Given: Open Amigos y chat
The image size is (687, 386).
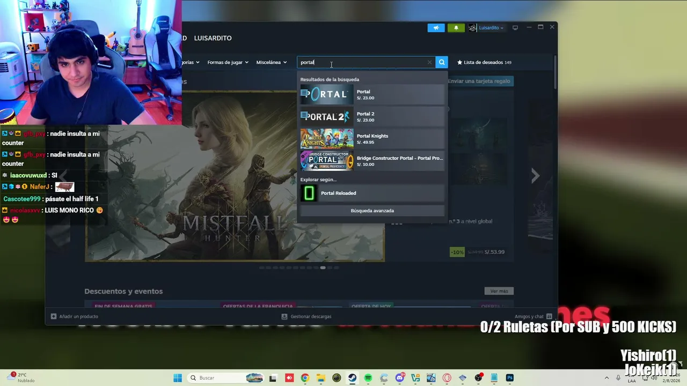Looking at the screenshot, I should 533,316.
